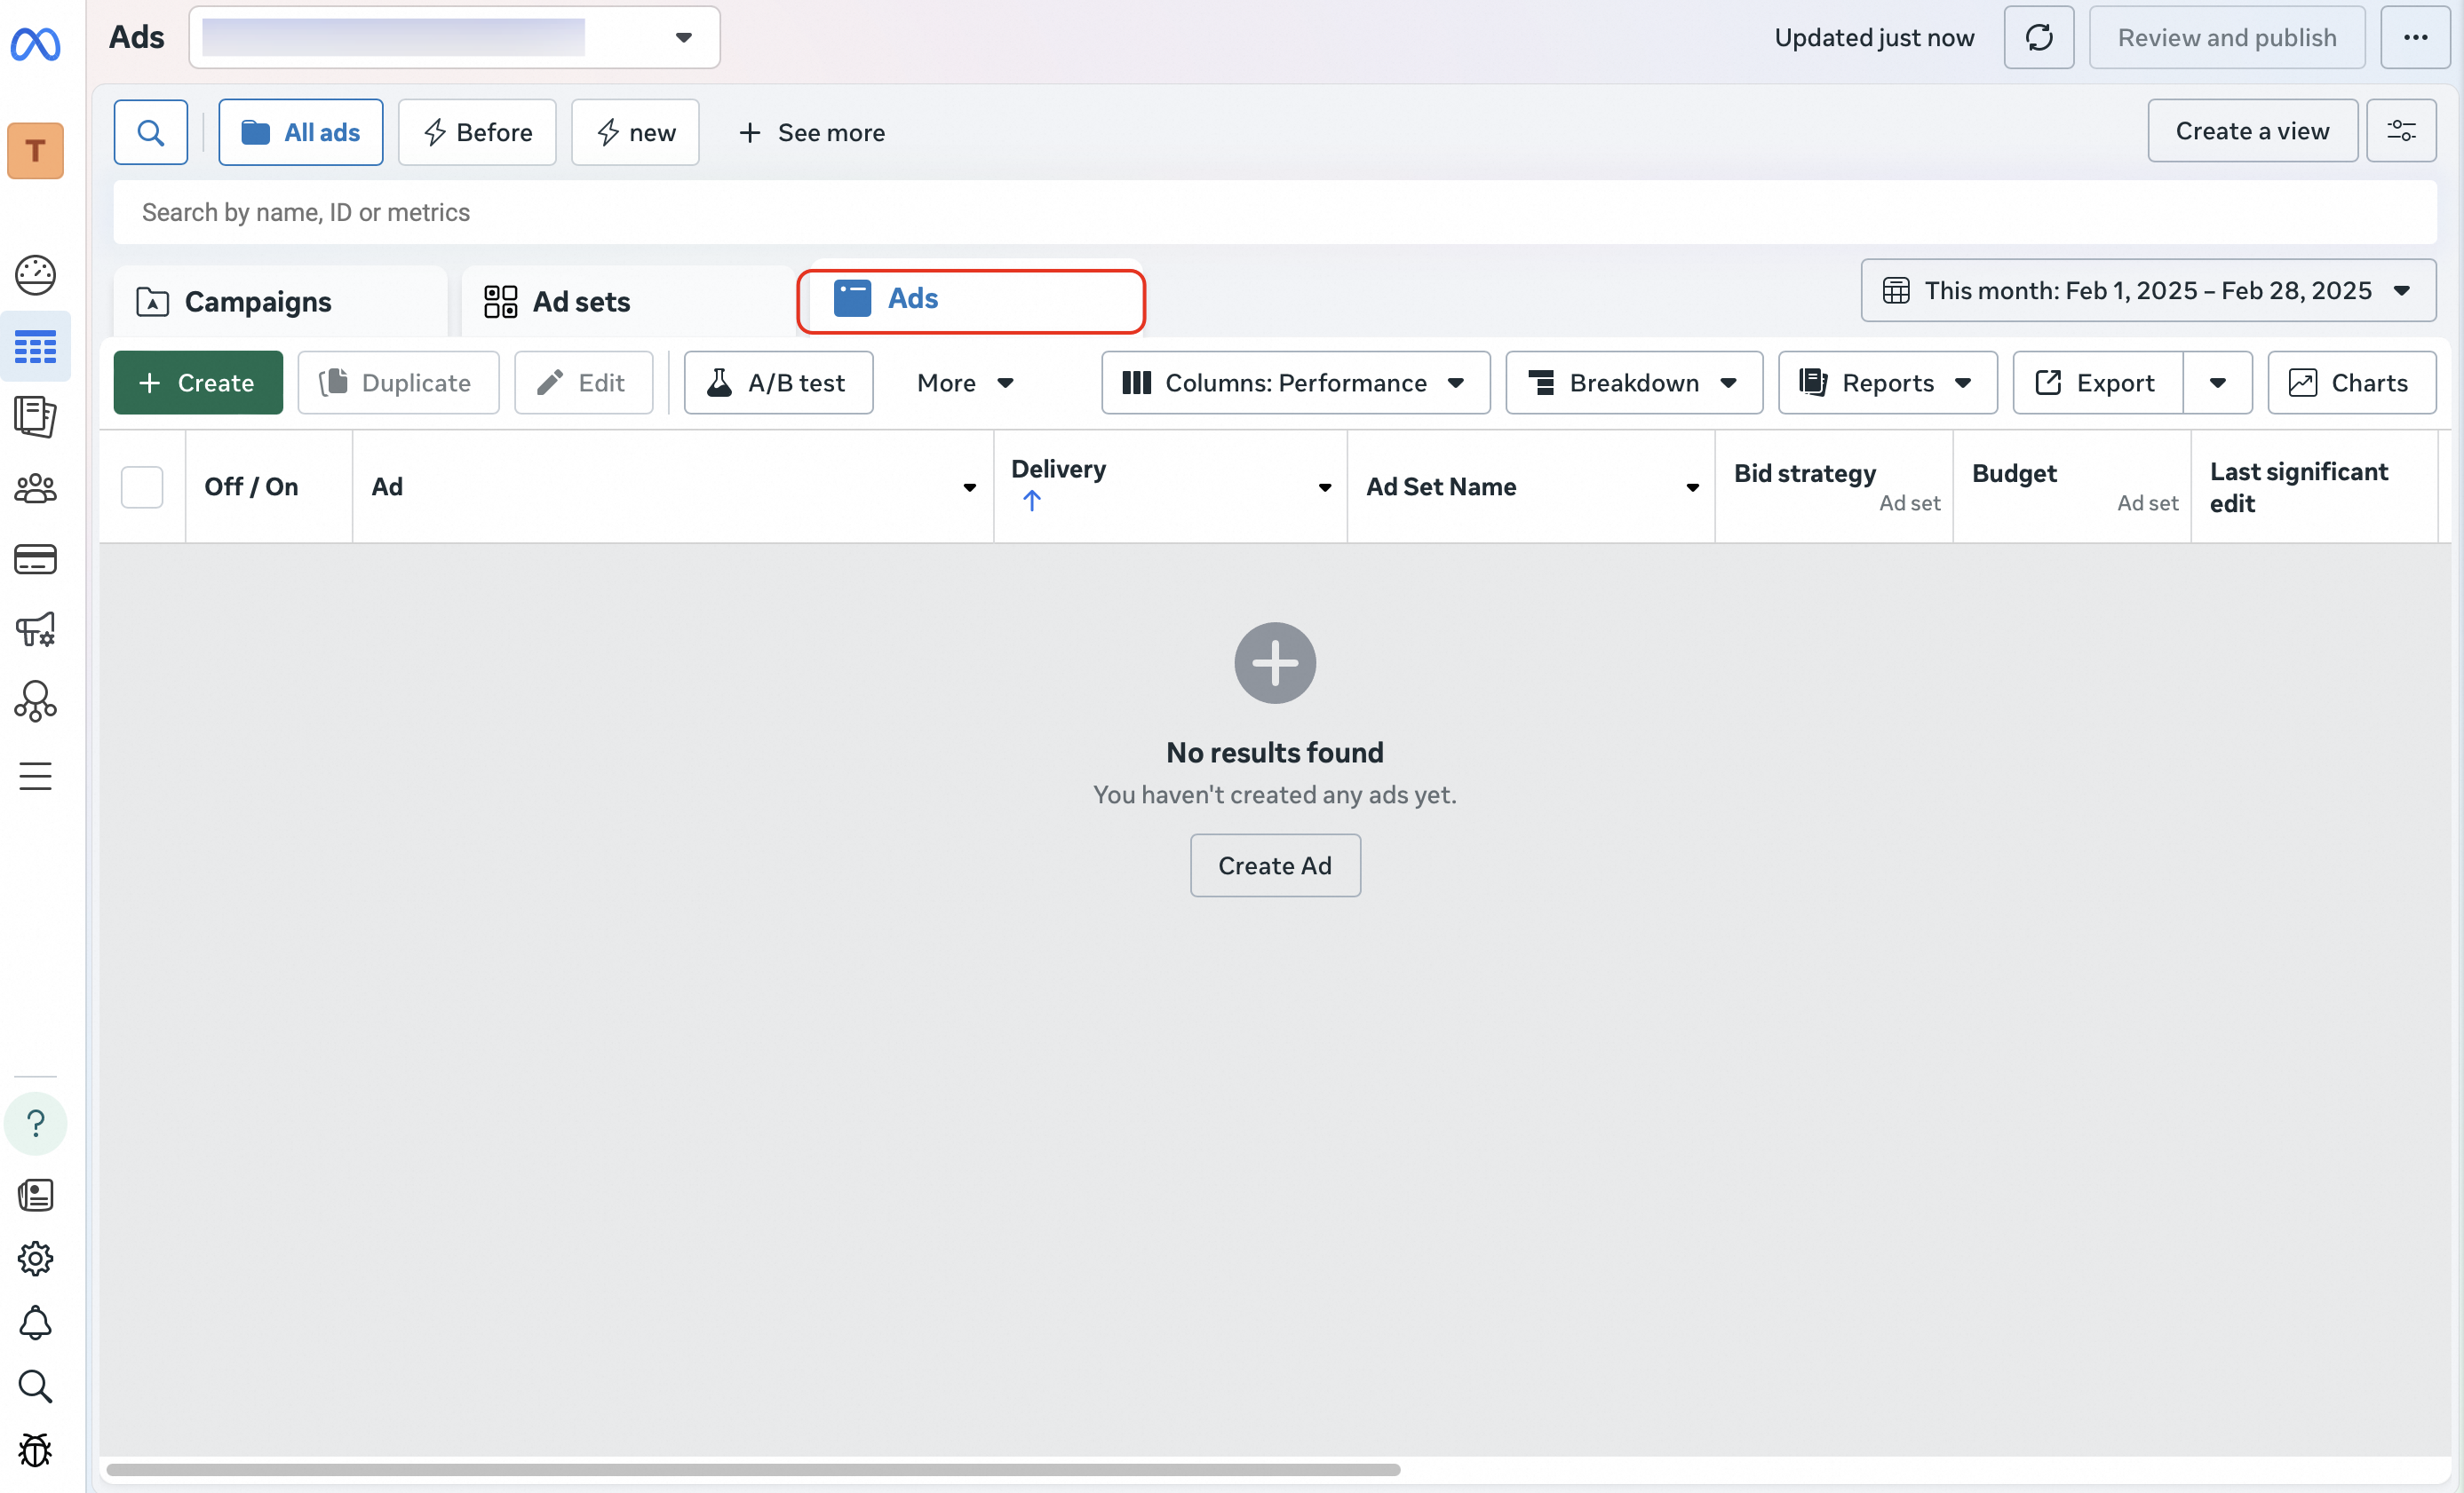
Task: Open the notifications bell icon
Action: [x=35, y=1323]
